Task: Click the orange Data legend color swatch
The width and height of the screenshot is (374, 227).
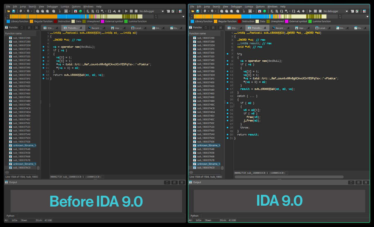Action: [73, 21]
